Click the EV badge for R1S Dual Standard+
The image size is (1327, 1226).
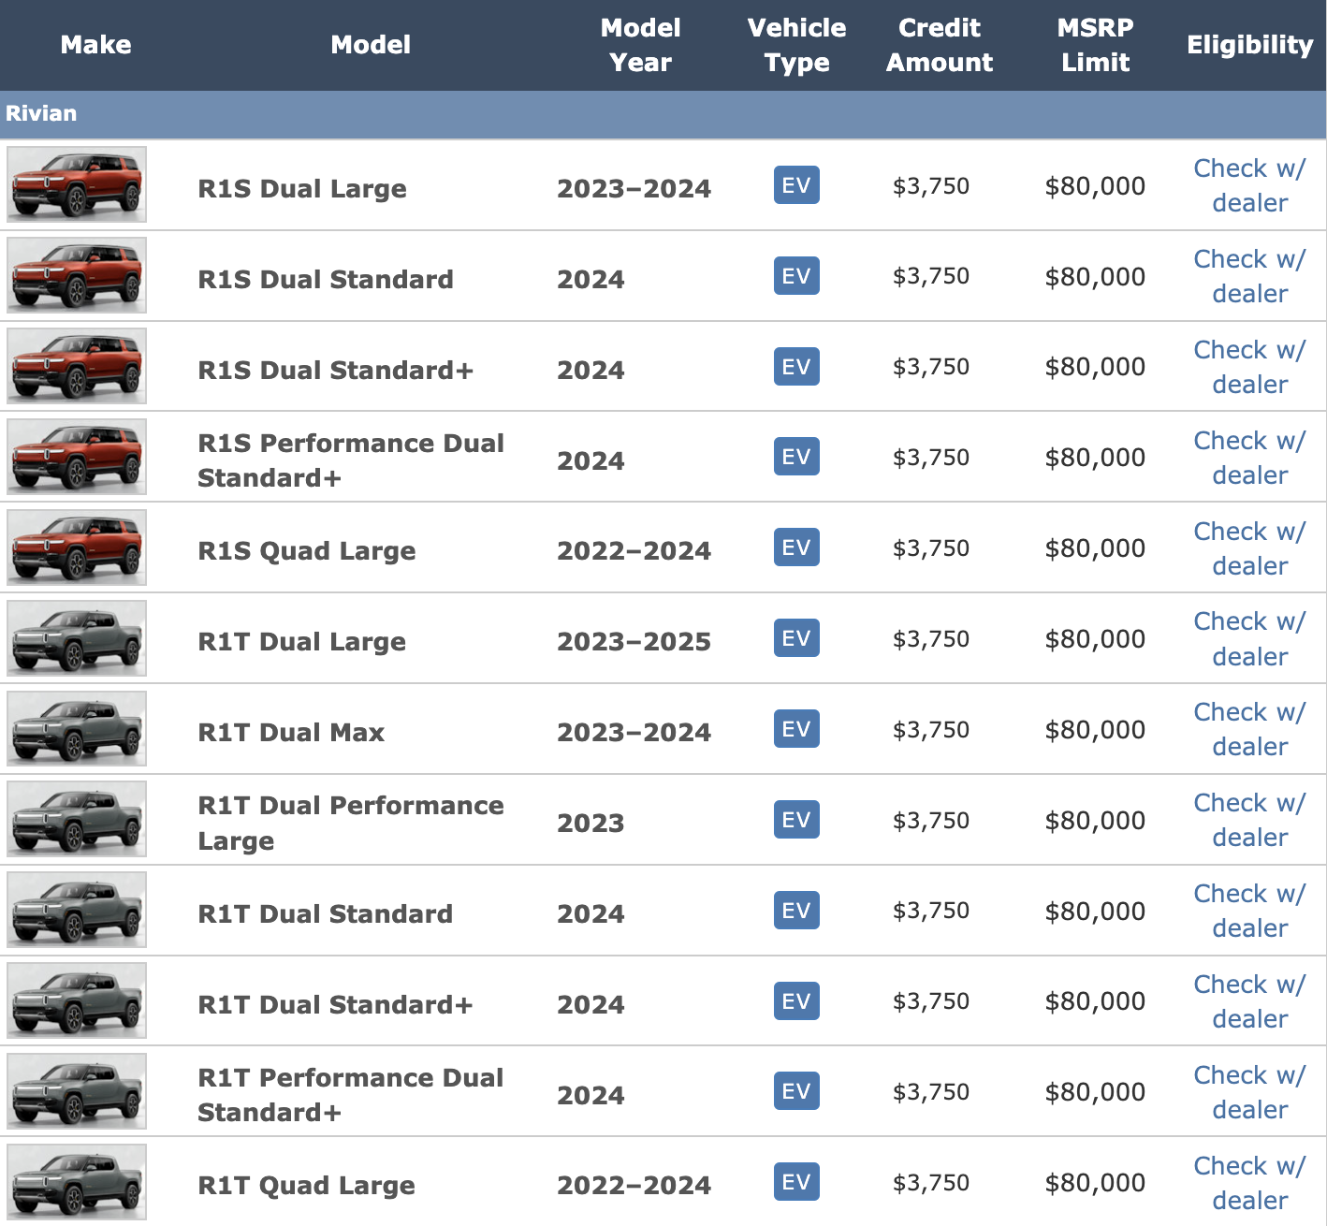(x=796, y=367)
